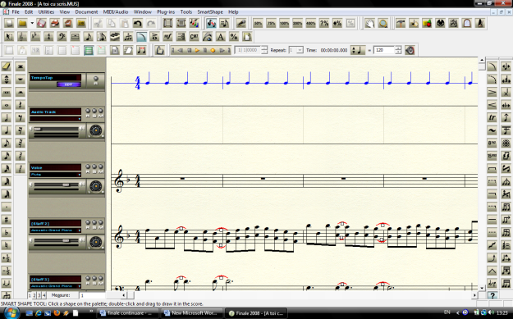
Task: Click the New document icon
Action: (9, 23)
